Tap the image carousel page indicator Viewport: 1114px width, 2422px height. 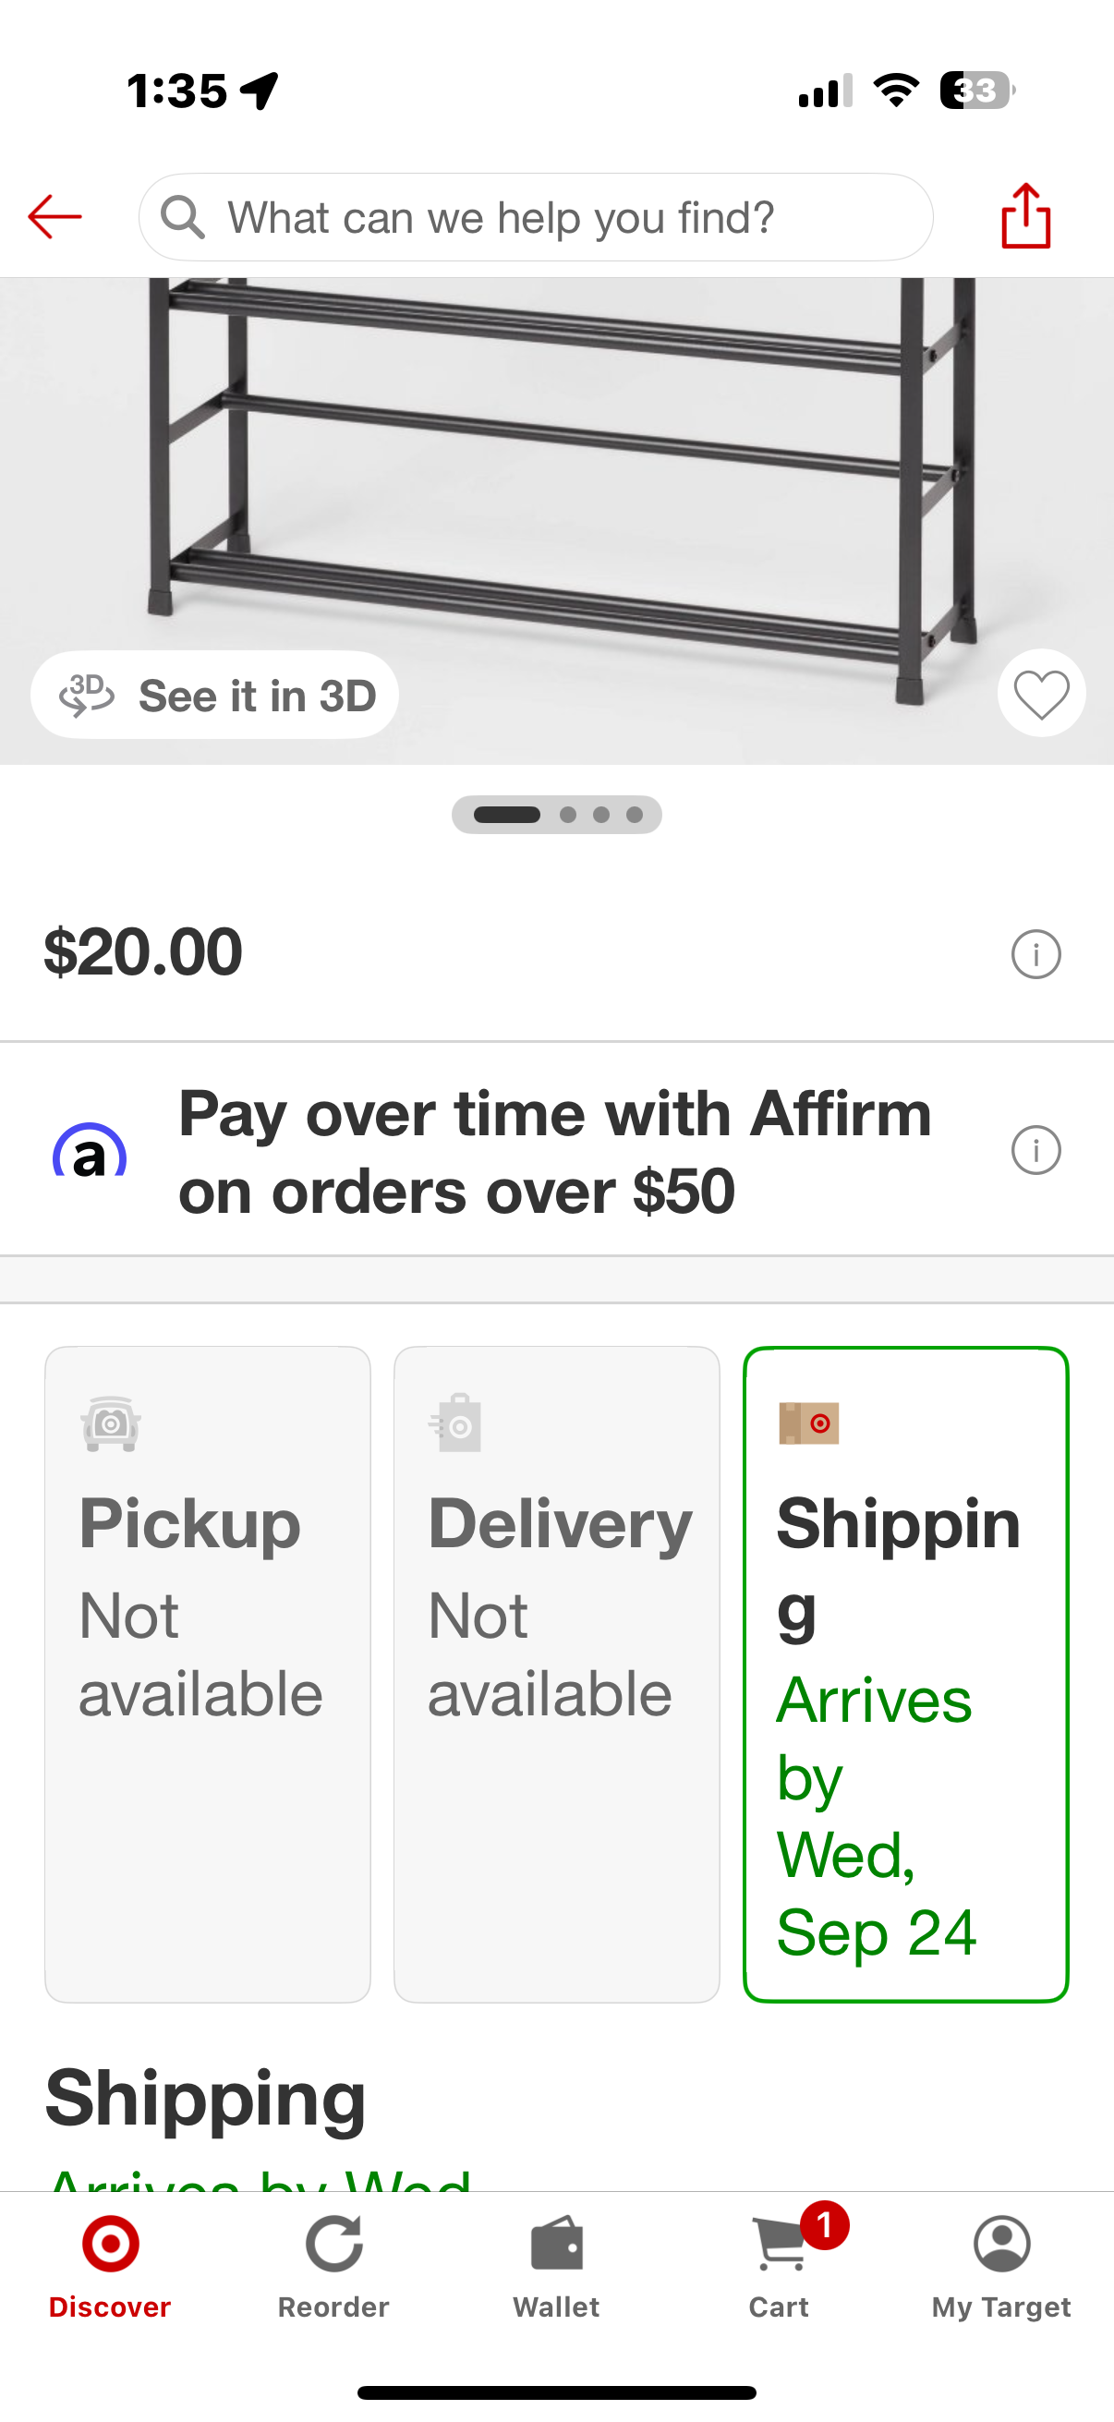pyautogui.click(x=556, y=814)
